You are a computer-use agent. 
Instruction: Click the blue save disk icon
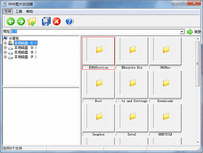pyautogui.click(x=46, y=22)
